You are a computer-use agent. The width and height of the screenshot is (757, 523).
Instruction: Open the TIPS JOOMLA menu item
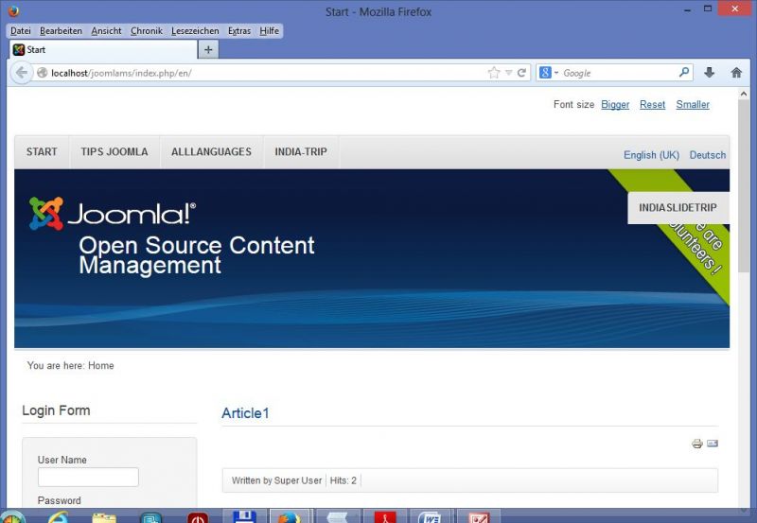(x=114, y=152)
